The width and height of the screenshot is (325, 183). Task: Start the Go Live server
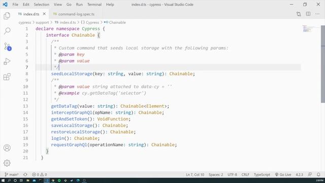[x=283, y=174]
